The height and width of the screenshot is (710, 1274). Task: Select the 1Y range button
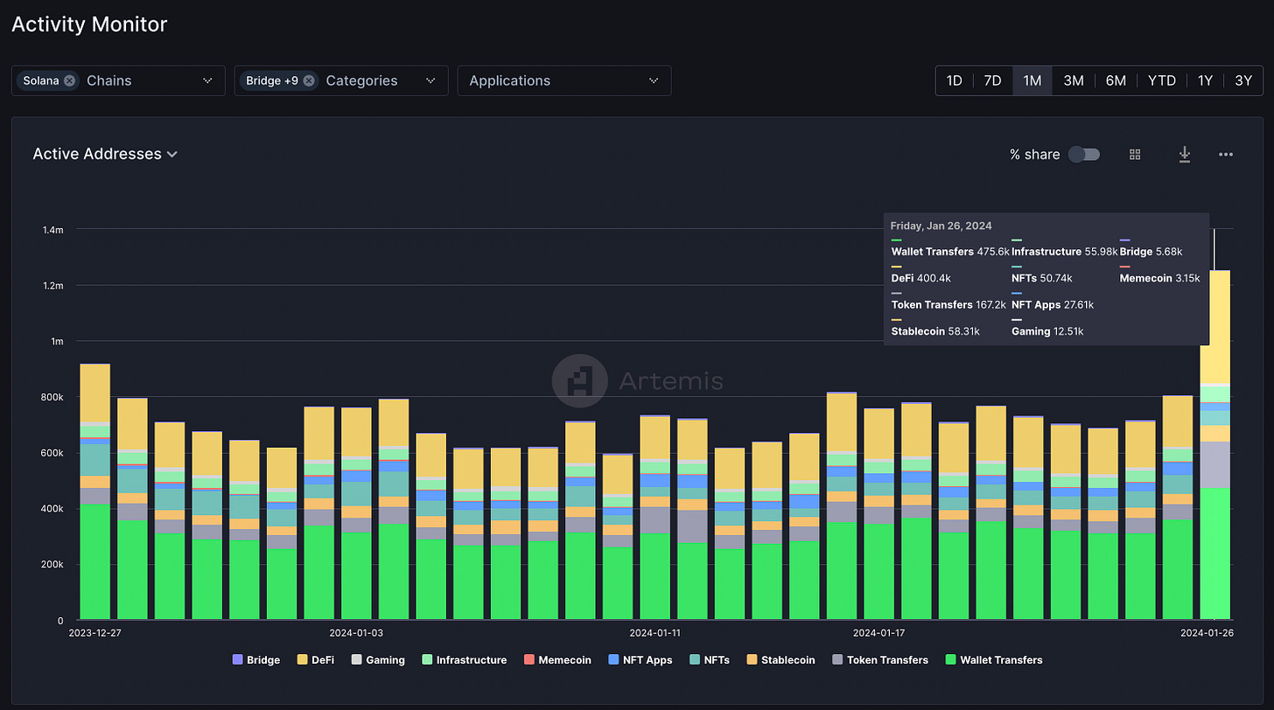(x=1205, y=80)
